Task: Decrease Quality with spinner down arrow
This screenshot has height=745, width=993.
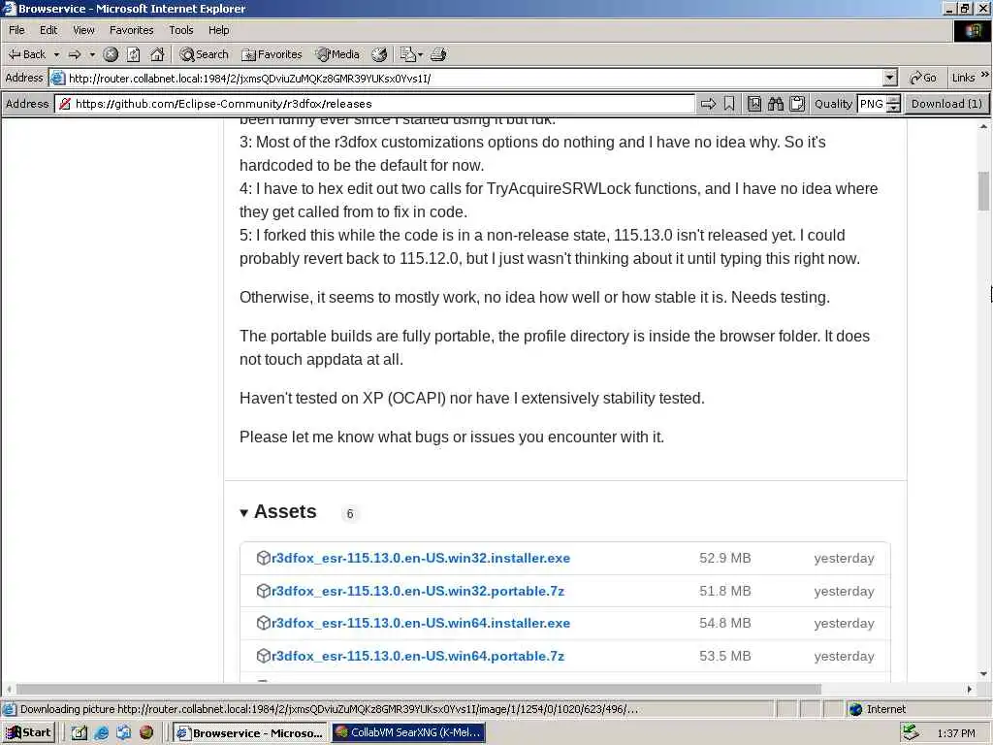Action: click(893, 109)
